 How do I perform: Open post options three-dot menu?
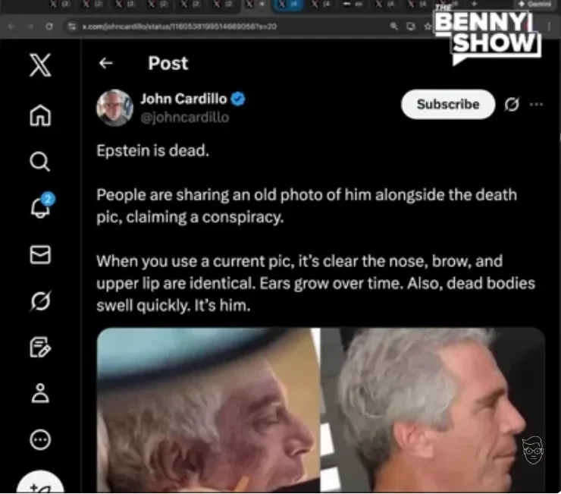pyautogui.click(x=536, y=104)
